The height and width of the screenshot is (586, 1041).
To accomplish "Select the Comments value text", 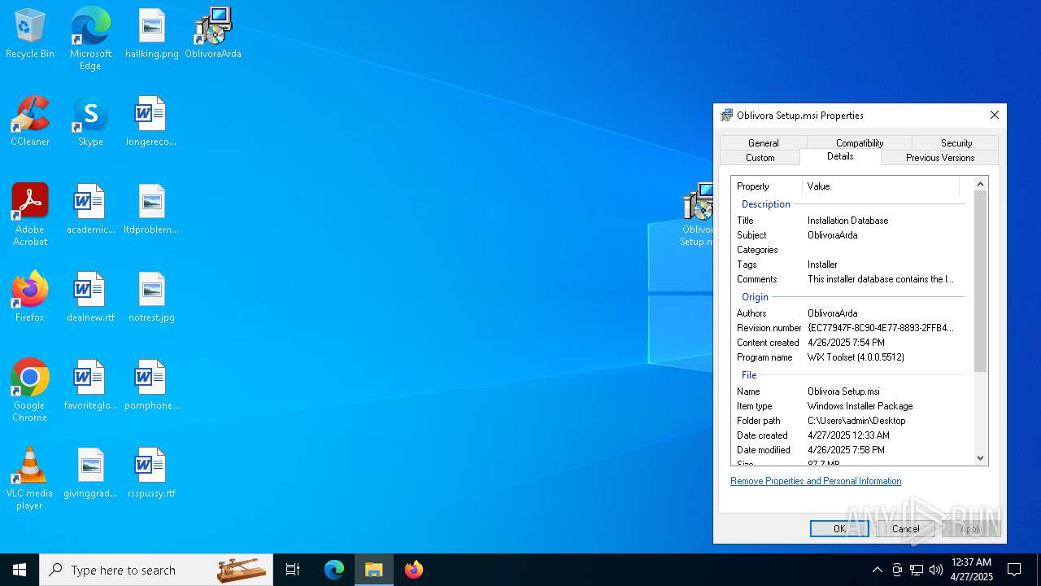I will click(x=881, y=279).
